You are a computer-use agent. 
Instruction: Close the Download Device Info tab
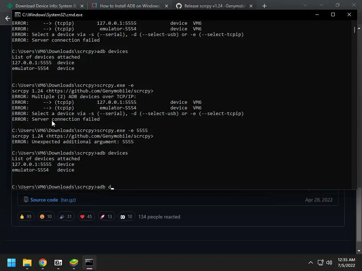pos(82,6)
